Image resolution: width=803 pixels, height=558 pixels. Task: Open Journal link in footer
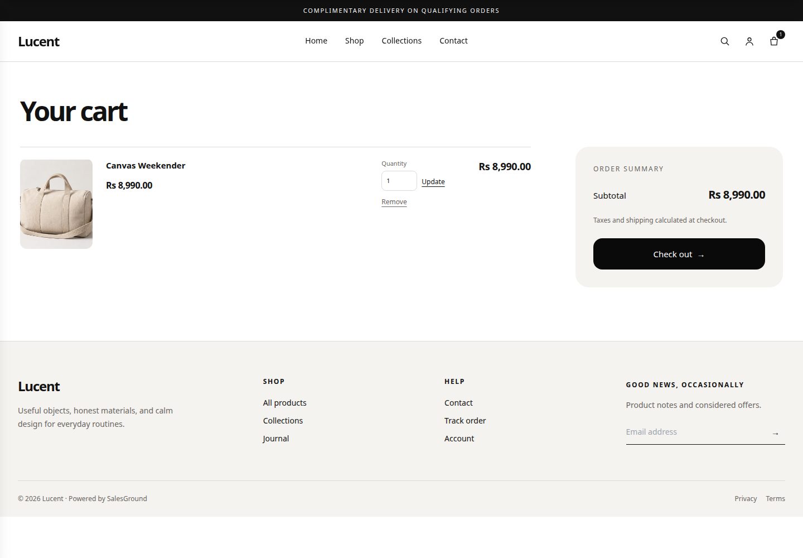pyautogui.click(x=275, y=439)
